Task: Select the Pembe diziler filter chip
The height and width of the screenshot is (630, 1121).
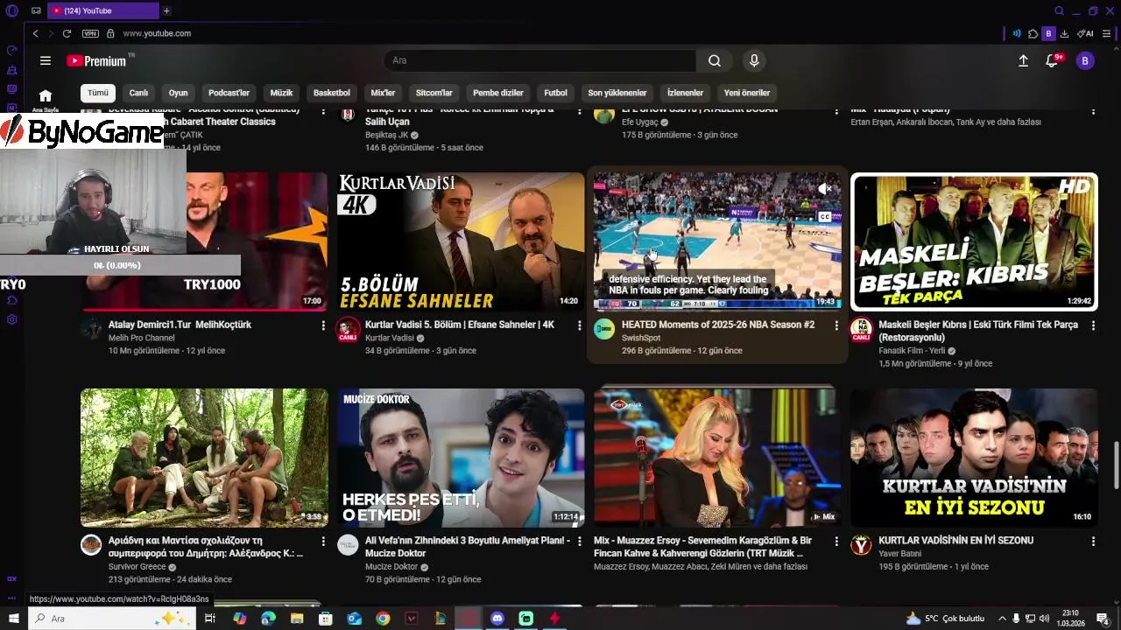Action: point(498,93)
